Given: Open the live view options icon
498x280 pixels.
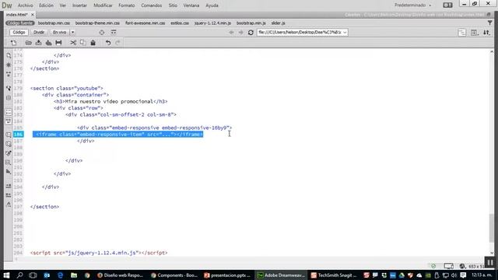Looking at the screenshot, I should click(114, 32).
